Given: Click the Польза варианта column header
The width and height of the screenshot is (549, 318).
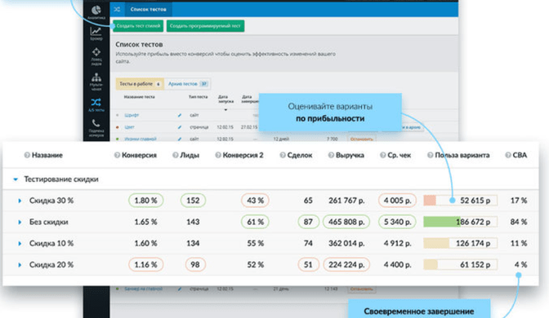Looking at the screenshot, I should [462, 155].
